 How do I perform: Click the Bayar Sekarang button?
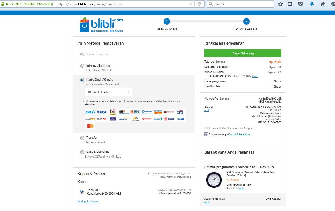tap(243, 53)
